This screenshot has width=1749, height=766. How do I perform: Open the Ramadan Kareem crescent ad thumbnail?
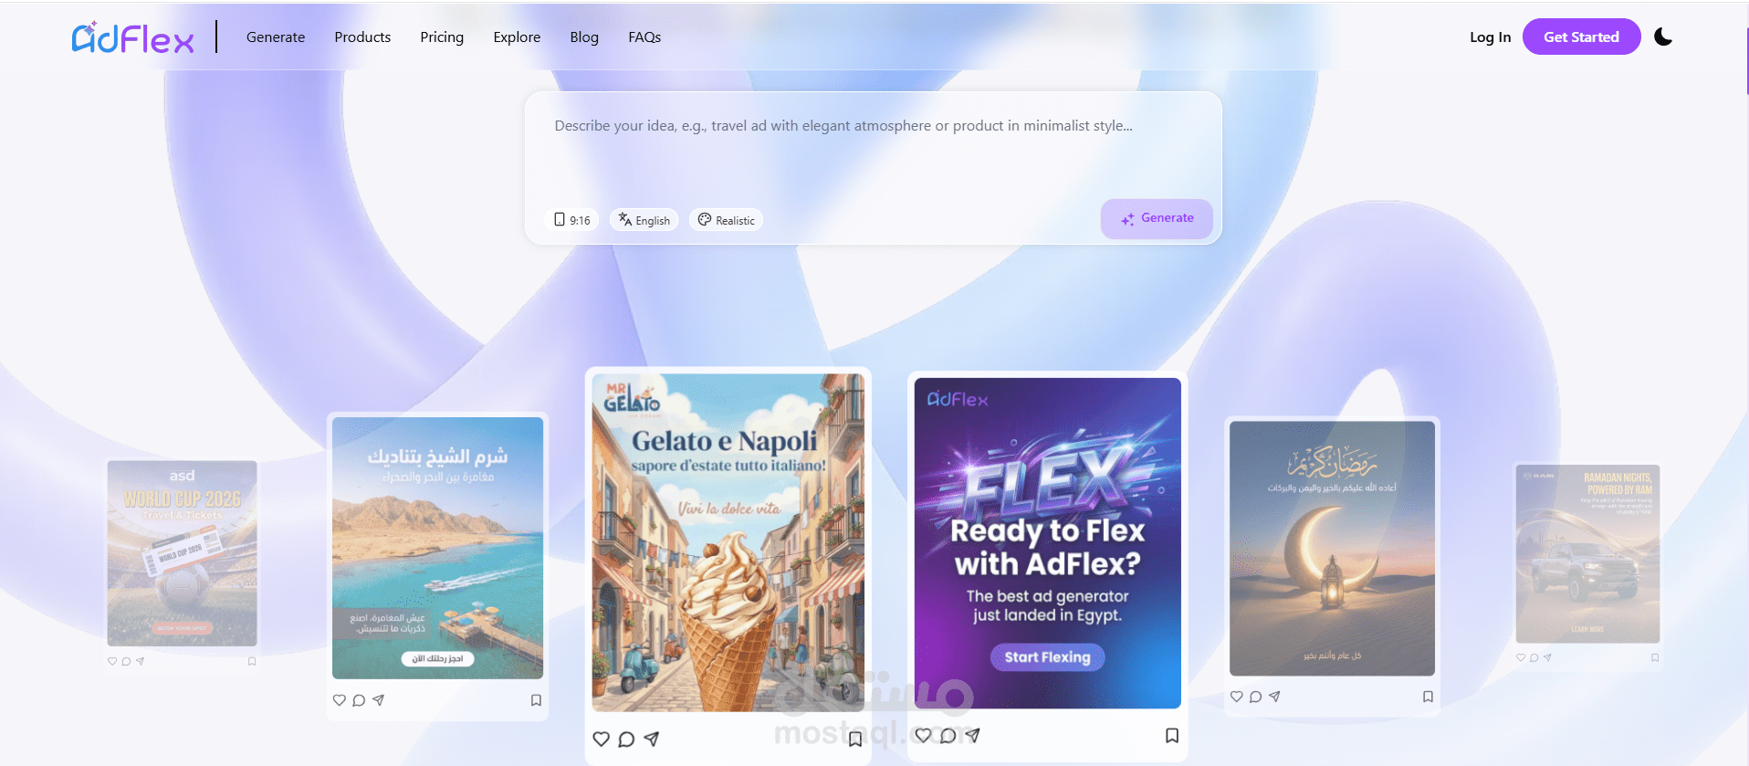[1332, 548]
